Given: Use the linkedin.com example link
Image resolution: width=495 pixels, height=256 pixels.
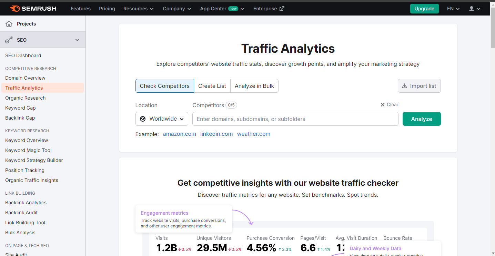Looking at the screenshot, I should [216, 134].
